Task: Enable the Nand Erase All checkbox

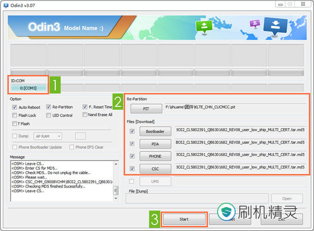Action: pyautogui.click(x=85, y=115)
